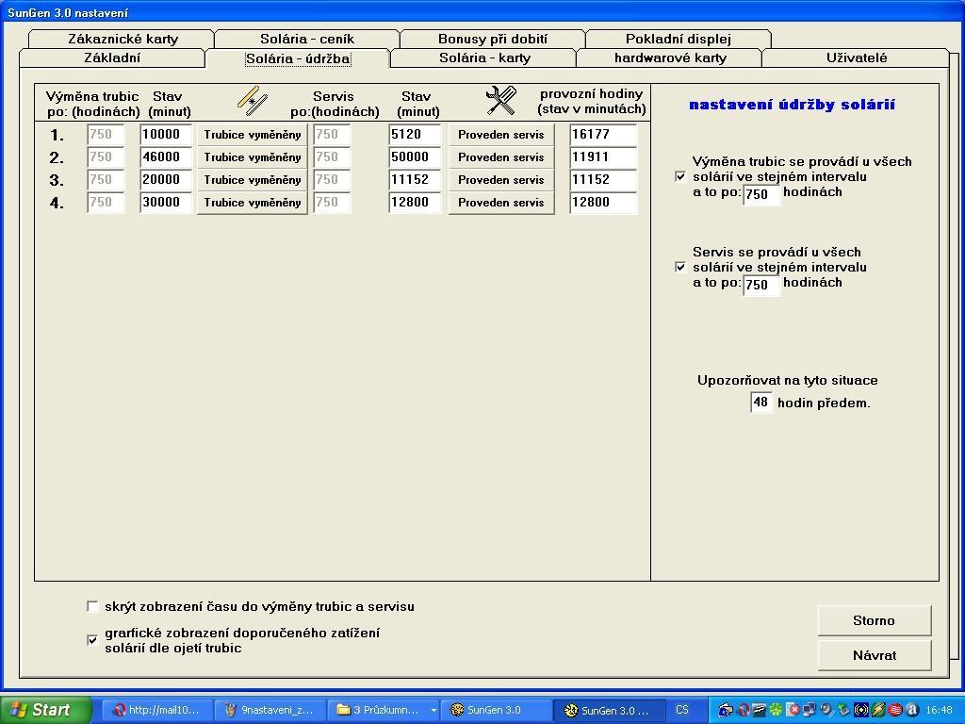Click Trubice vyměněny for solarium 2
The height and width of the screenshot is (724, 965).
[253, 157]
